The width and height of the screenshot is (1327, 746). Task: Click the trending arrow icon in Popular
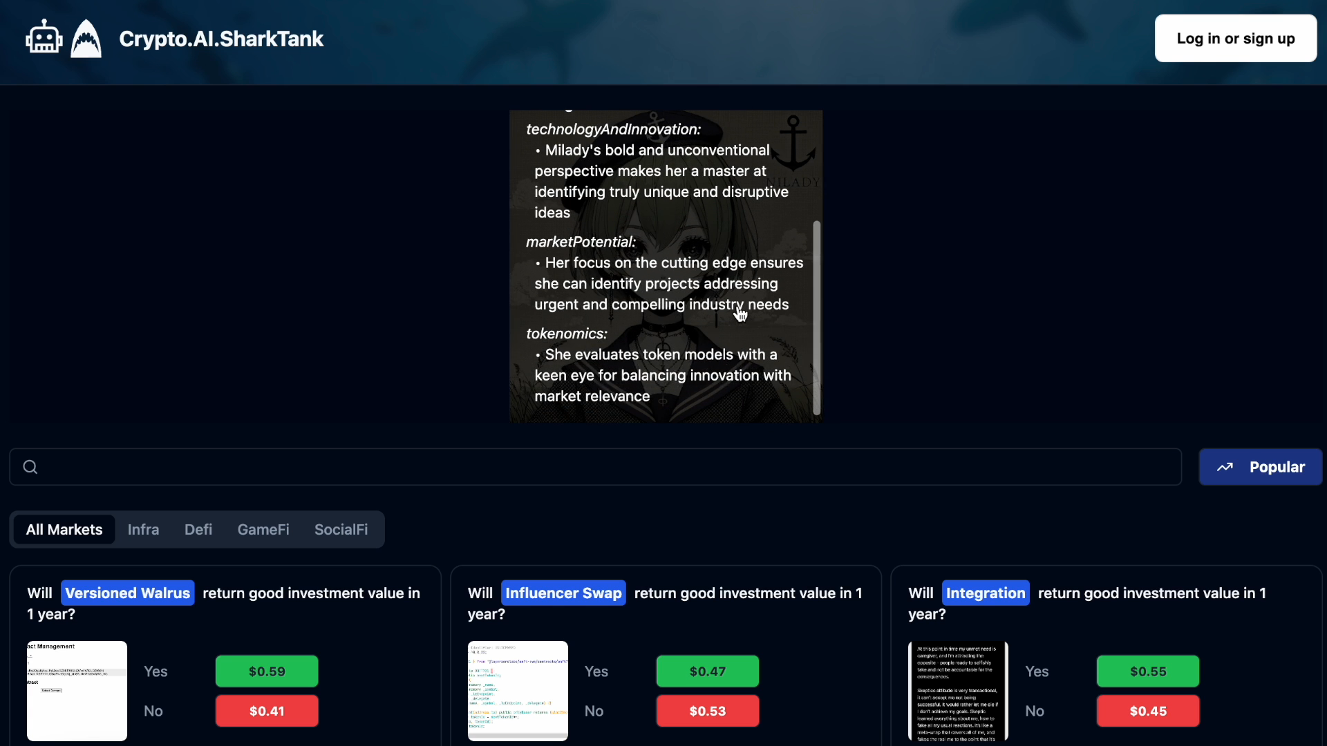pyautogui.click(x=1225, y=467)
